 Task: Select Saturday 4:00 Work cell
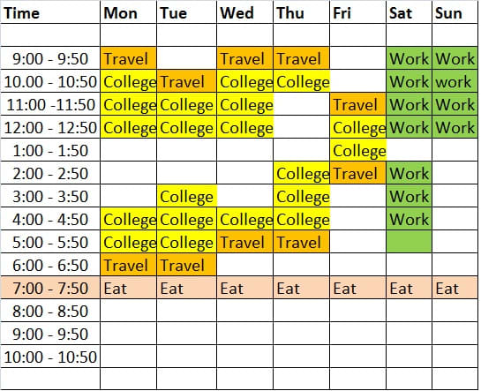[x=409, y=219]
